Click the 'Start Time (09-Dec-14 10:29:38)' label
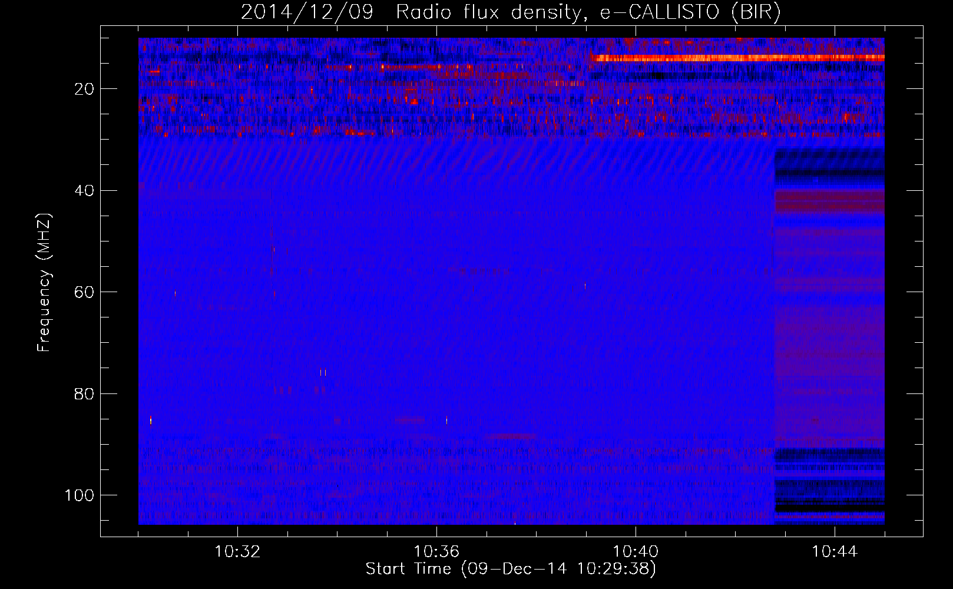953x589 pixels. 511,569
